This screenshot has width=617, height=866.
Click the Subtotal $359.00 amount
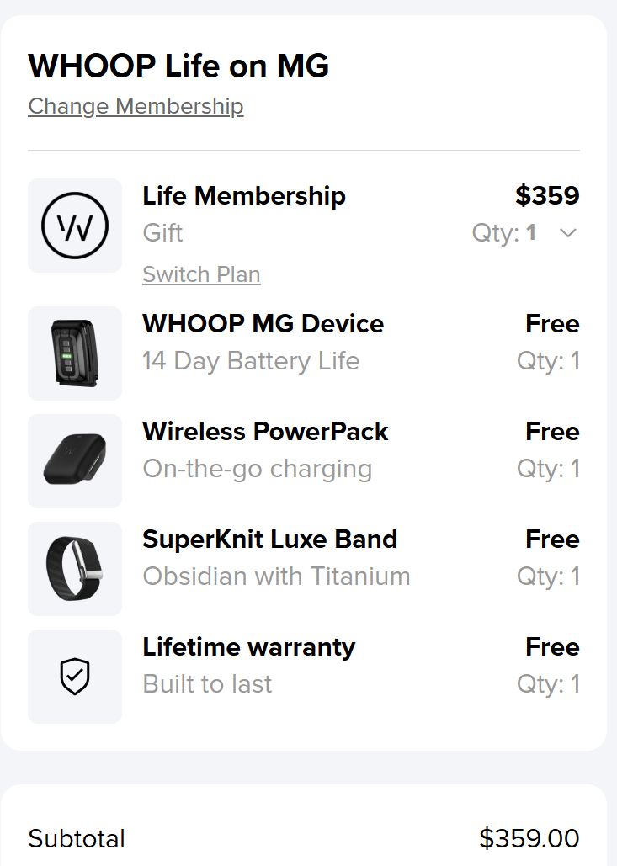(x=529, y=839)
